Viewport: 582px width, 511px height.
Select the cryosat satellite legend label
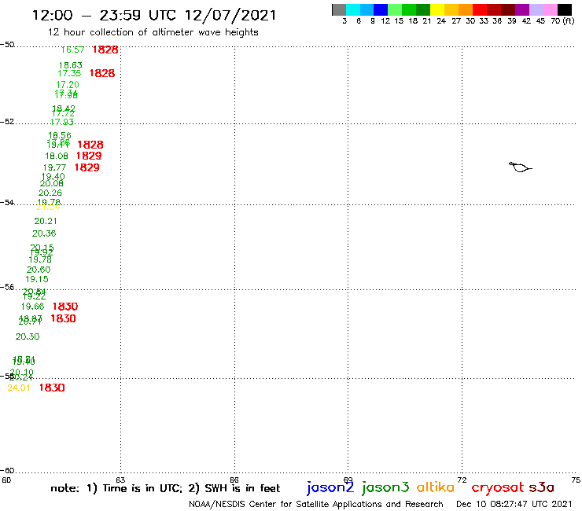pos(498,487)
